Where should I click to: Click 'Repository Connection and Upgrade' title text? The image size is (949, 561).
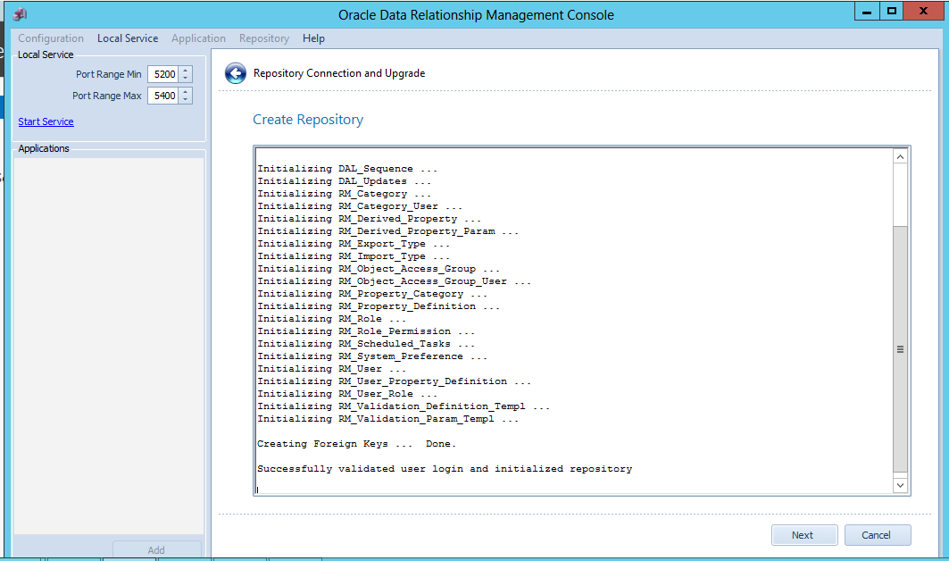339,73
